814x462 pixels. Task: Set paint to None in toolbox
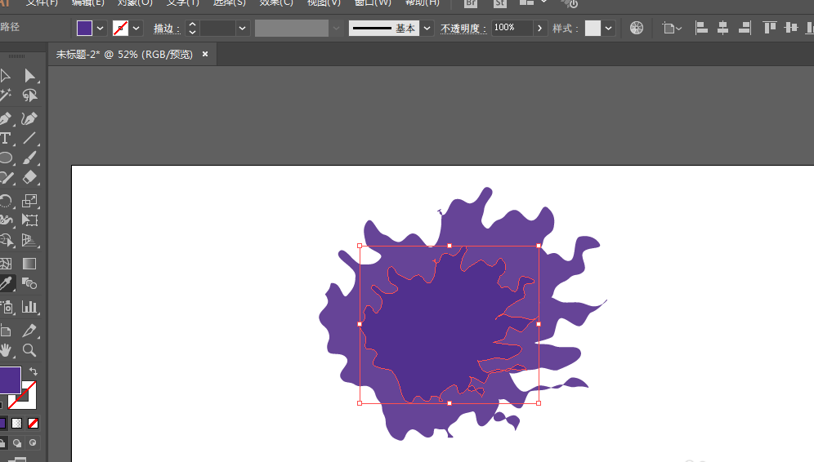(33, 424)
